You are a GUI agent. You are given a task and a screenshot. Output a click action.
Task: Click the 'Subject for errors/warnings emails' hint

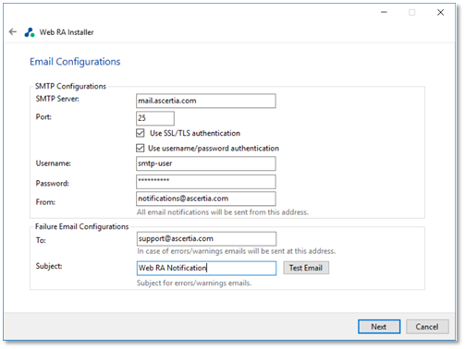click(194, 283)
